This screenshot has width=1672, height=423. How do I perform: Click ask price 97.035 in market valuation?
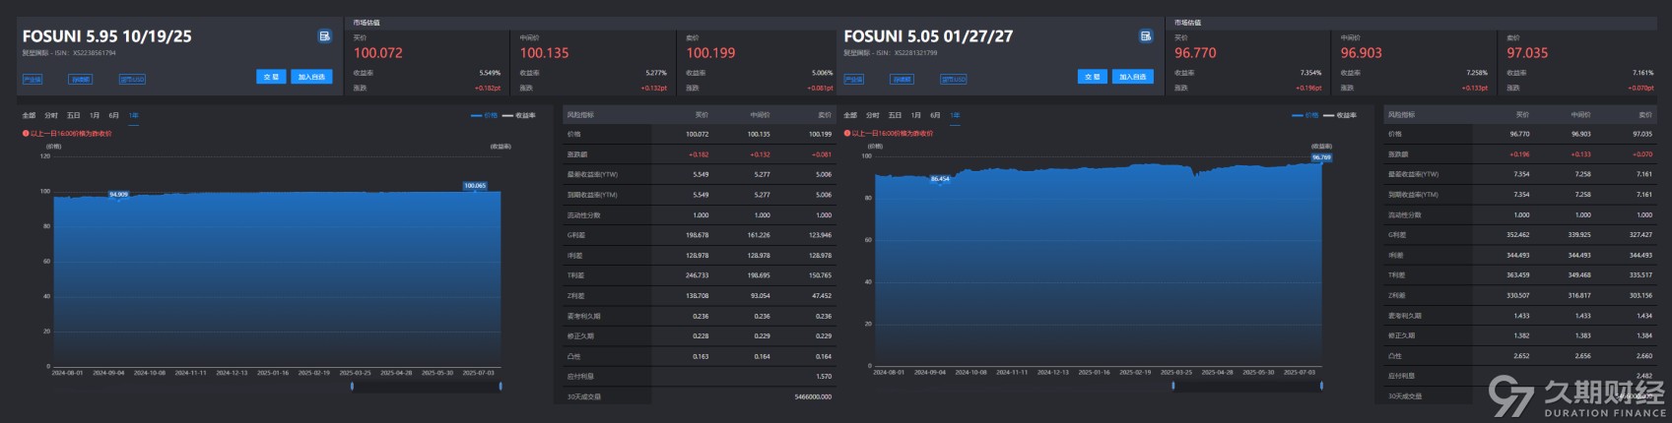[x=1527, y=53]
